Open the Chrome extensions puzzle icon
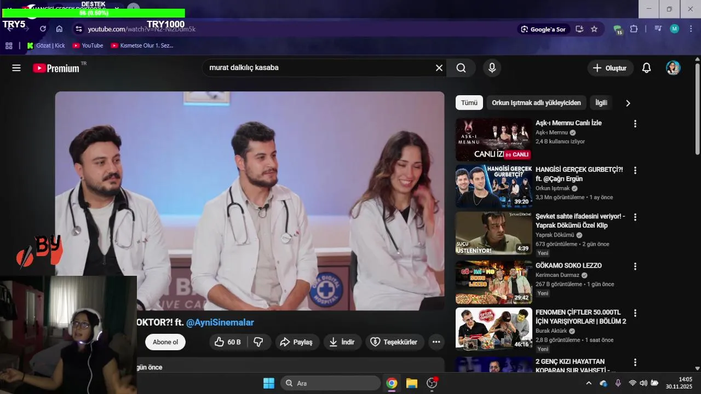The width and height of the screenshot is (701, 394). (634, 29)
